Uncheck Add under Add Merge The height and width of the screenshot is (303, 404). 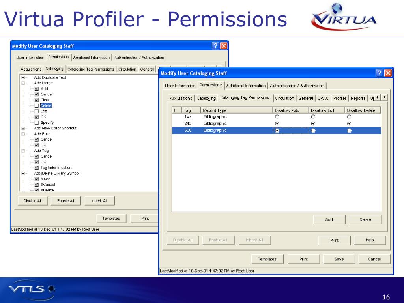37,89
